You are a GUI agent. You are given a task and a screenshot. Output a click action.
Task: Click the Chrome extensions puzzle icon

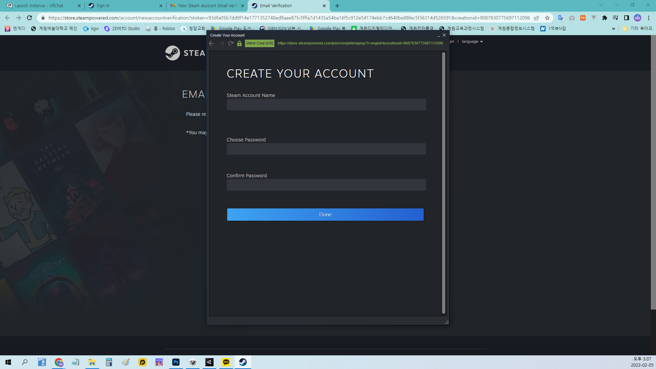(605, 18)
